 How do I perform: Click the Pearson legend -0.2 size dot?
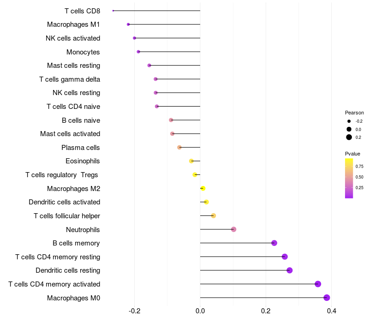349,121
